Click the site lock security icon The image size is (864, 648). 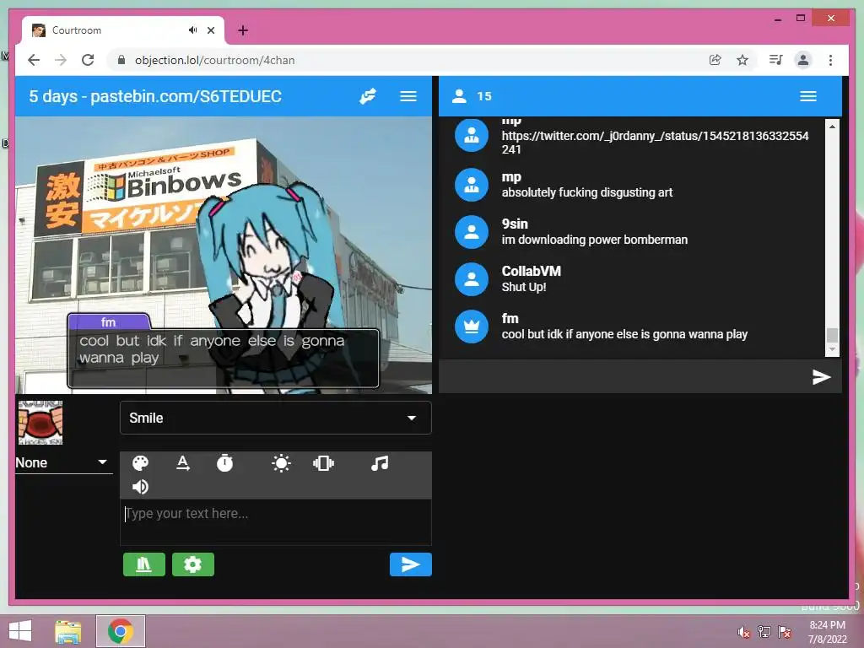(x=121, y=60)
